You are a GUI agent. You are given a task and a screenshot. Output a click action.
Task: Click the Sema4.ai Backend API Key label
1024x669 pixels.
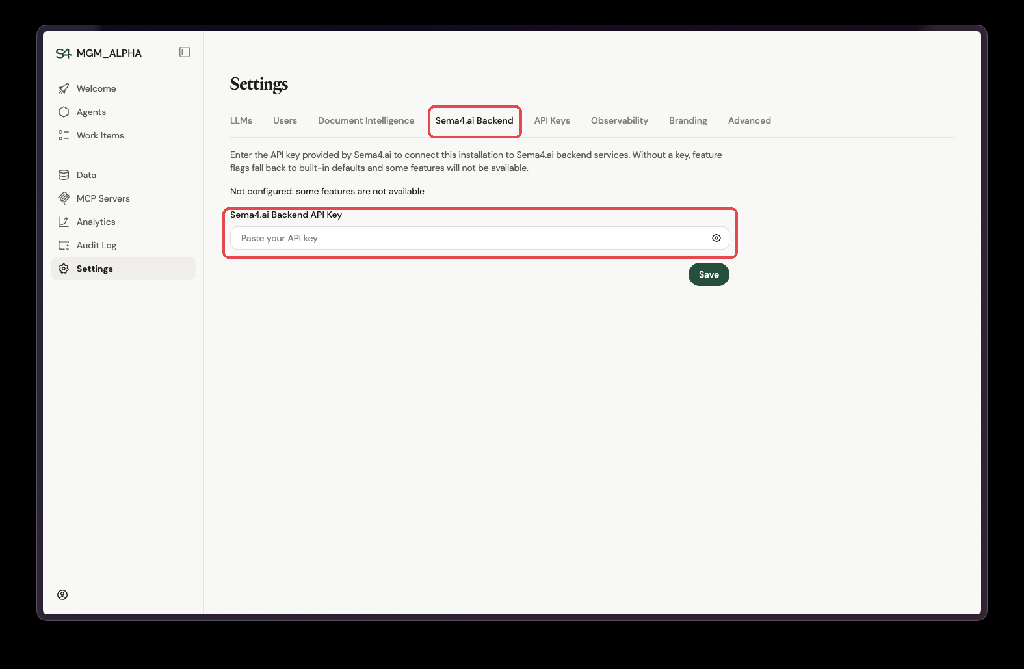286,215
